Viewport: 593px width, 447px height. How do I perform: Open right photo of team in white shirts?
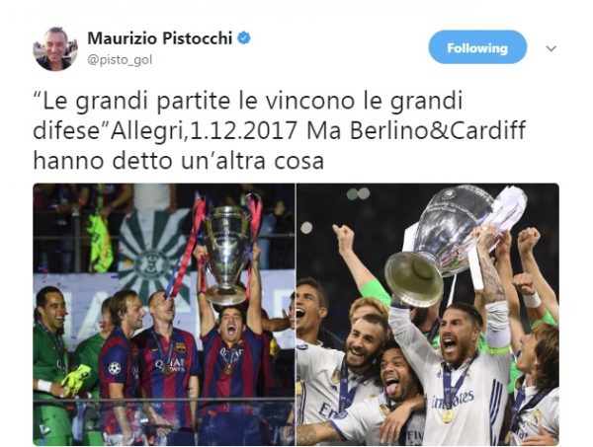pyautogui.click(x=428, y=314)
